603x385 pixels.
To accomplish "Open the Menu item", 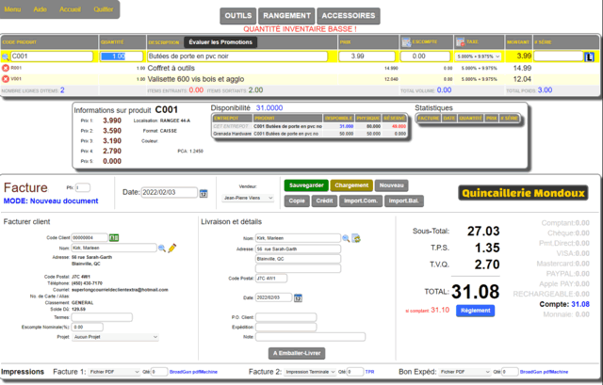I will 12,9.
